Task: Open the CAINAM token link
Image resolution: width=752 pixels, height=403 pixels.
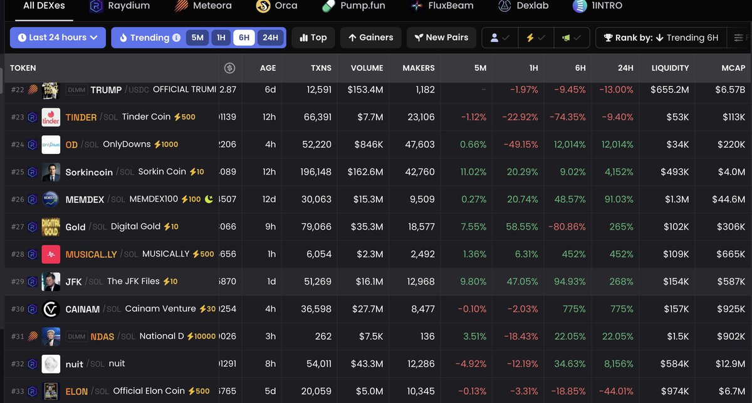Action: (x=83, y=309)
